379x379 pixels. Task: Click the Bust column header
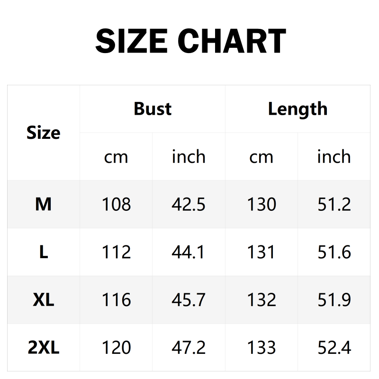pos(153,109)
